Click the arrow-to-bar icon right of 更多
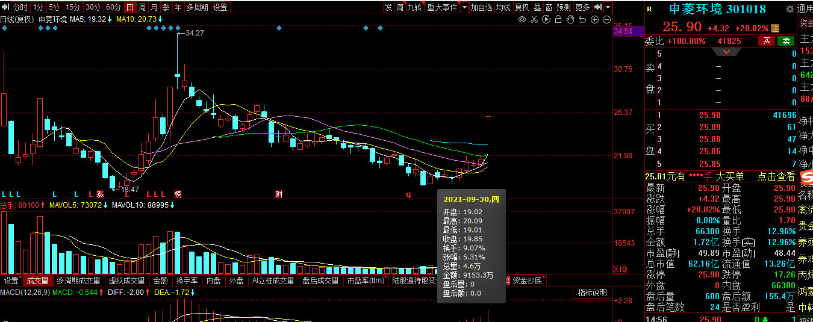 pos(597,7)
